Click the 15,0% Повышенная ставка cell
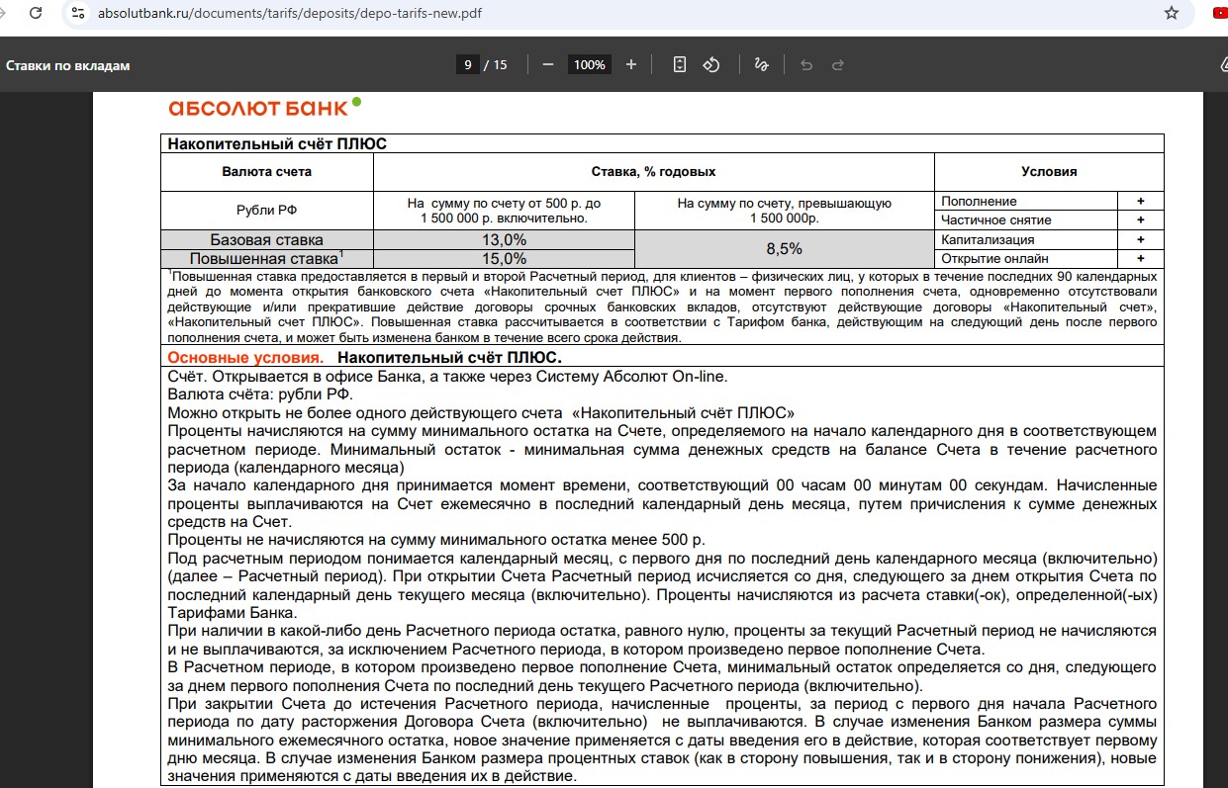This screenshot has height=788, width=1228. [x=503, y=258]
